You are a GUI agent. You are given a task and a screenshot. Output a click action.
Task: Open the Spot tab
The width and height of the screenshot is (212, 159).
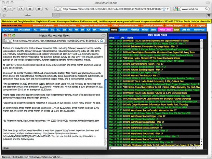coord(176,30)
